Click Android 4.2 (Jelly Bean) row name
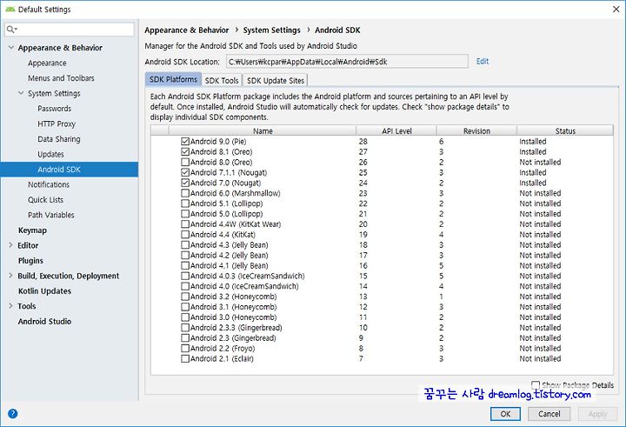Image resolution: width=626 pixels, height=427 pixels. (230, 255)
